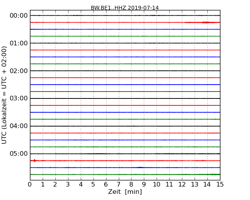Image resolution: width=250 pixels, height=200 pixels.
Task: Click the 00:00 time label
Action: point(19,16)
